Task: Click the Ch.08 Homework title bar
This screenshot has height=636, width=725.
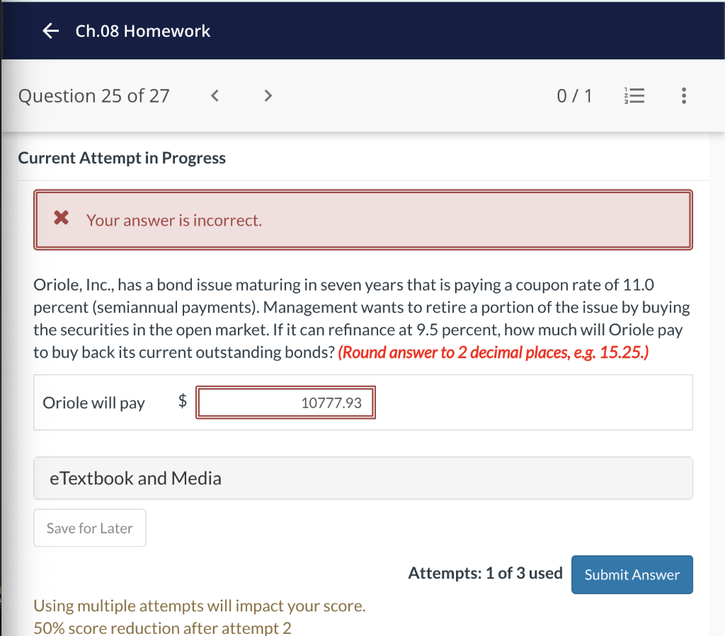Action: tap(142, 30)
